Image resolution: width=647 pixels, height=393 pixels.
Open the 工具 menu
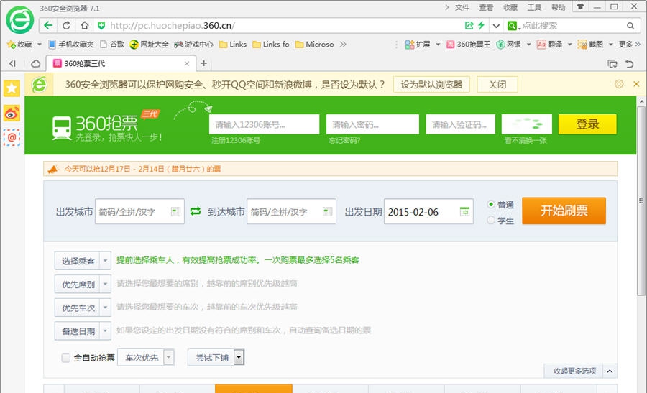pos(534,7)
